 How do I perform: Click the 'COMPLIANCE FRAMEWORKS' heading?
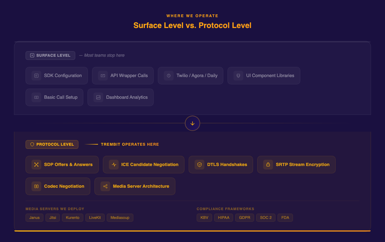[x=225, y=209]
